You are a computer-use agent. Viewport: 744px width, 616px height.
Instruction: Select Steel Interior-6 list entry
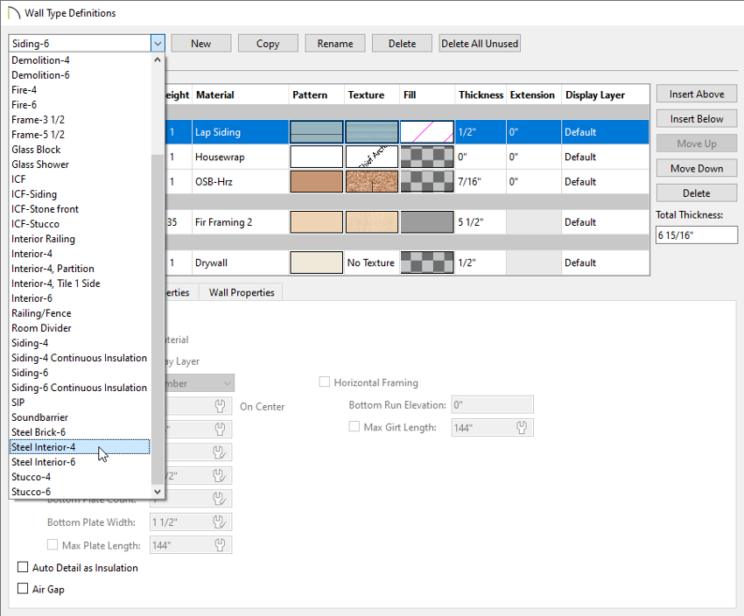(x=80, y=462)
